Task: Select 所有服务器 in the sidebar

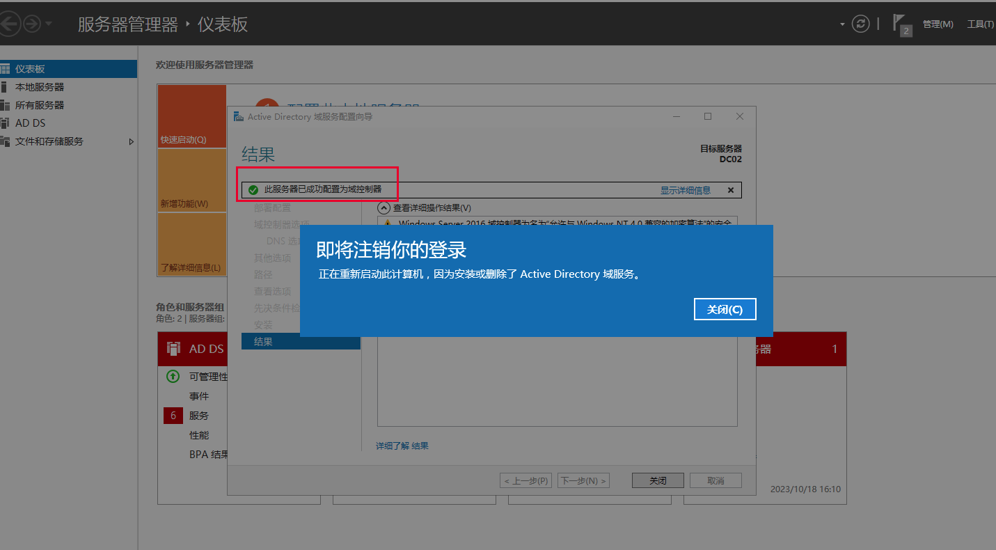Action: 40,105
